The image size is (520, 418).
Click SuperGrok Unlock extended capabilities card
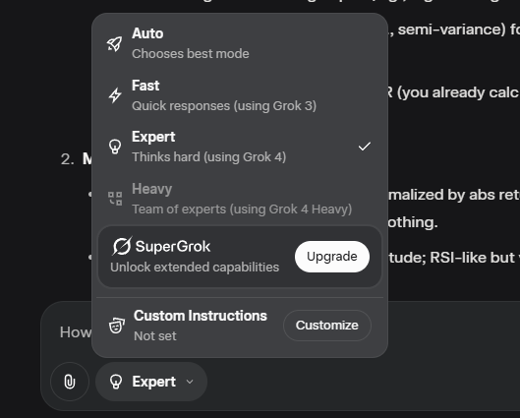(240, 257)
